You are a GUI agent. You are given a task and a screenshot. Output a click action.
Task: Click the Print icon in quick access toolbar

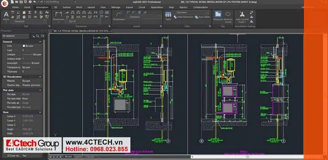click(30, 2)
